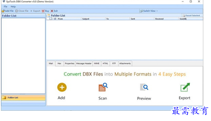Switch to the Mail tab

point(51,63)
